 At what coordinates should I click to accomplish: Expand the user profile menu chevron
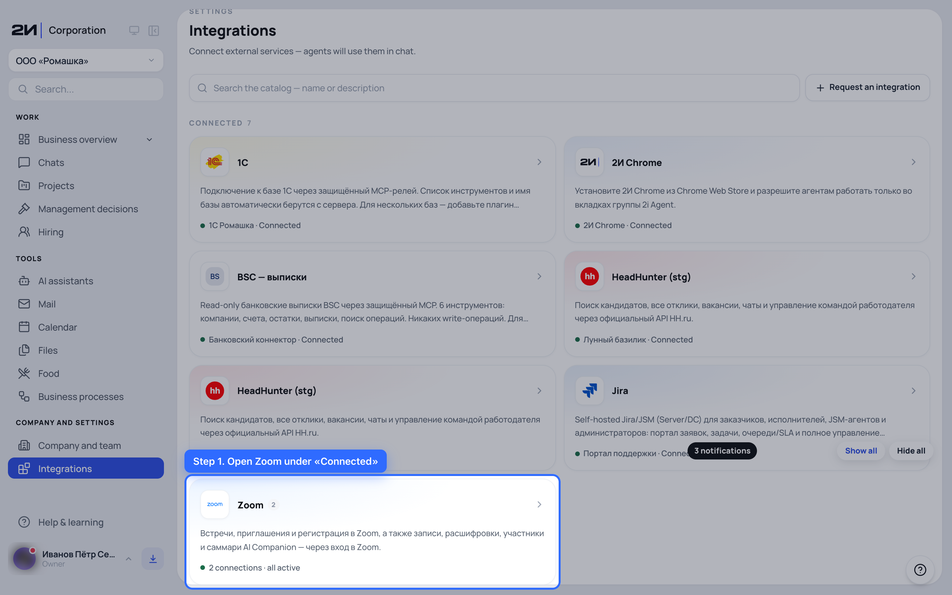tap(129, 558)
